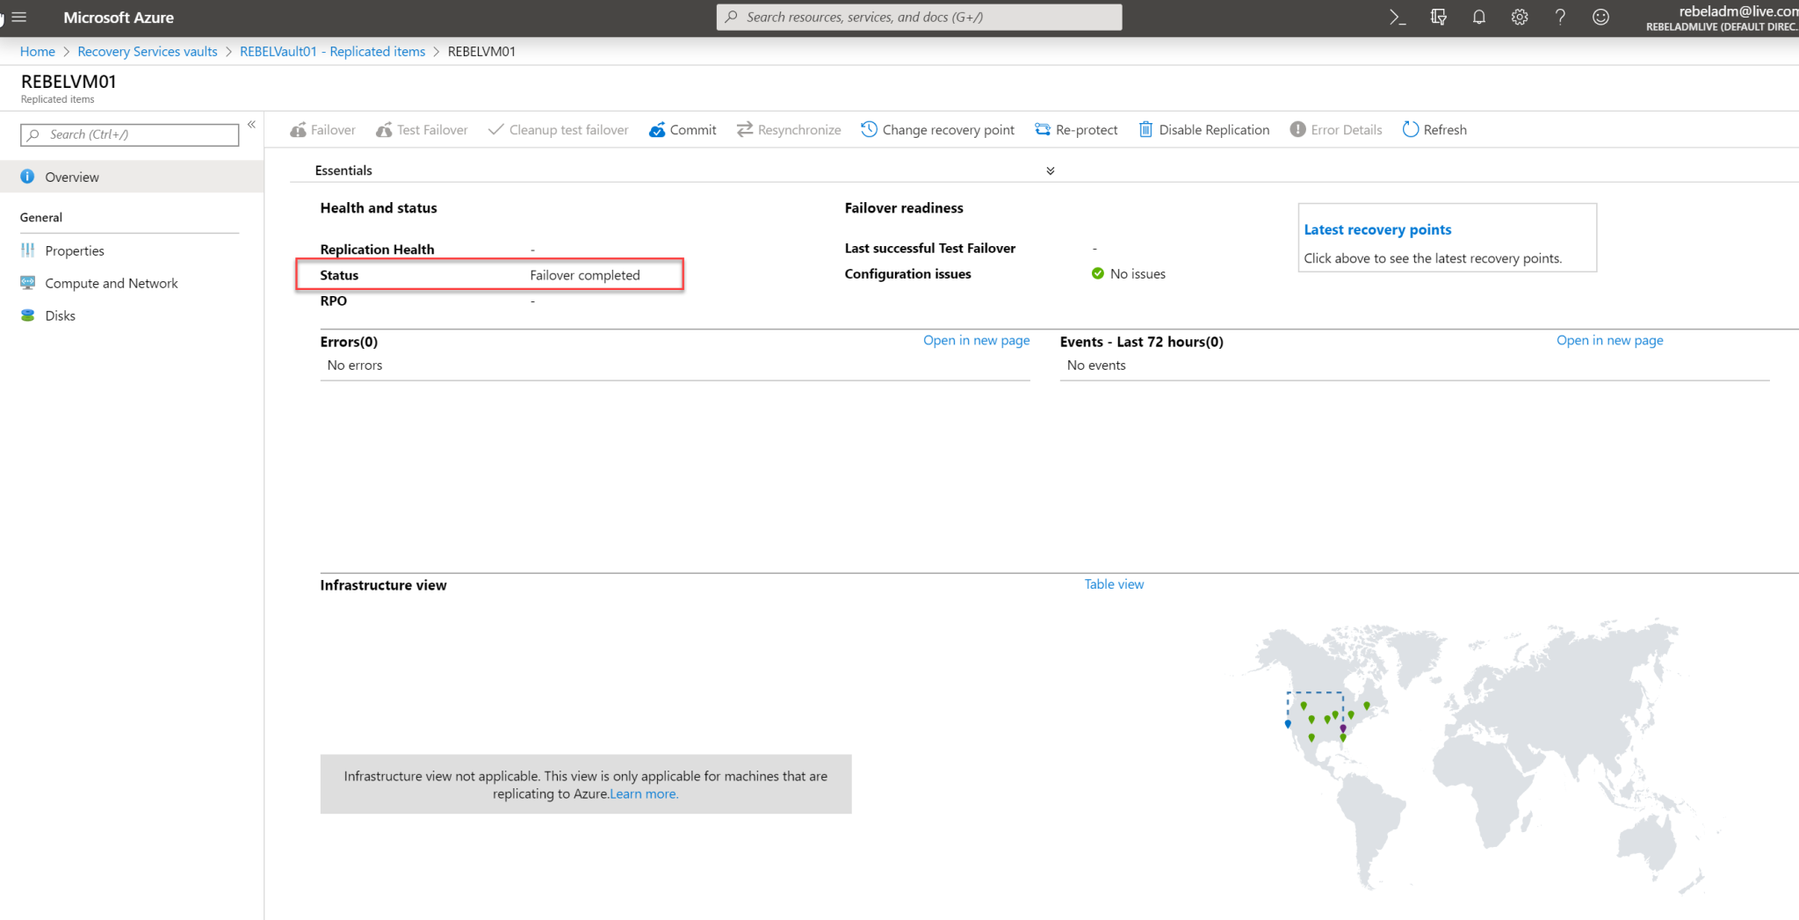Screen dimensions: 1799x920
Task: Collapse the left navigation pane
Action: coord(251,124)
